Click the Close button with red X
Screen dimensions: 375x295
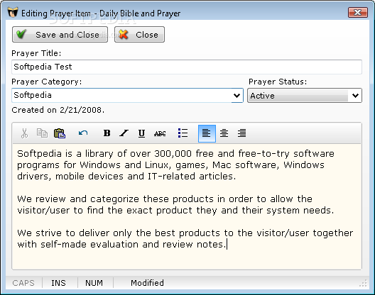tap(139, 35)
